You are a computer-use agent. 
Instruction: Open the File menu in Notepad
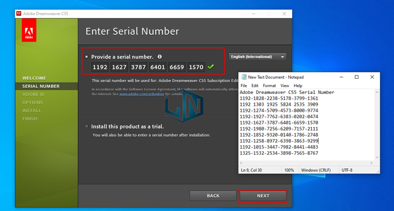tap(244, 86)
